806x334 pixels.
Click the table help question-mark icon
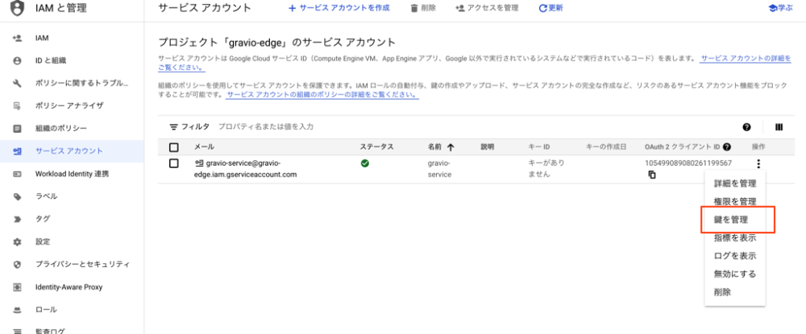click(747, 127)
